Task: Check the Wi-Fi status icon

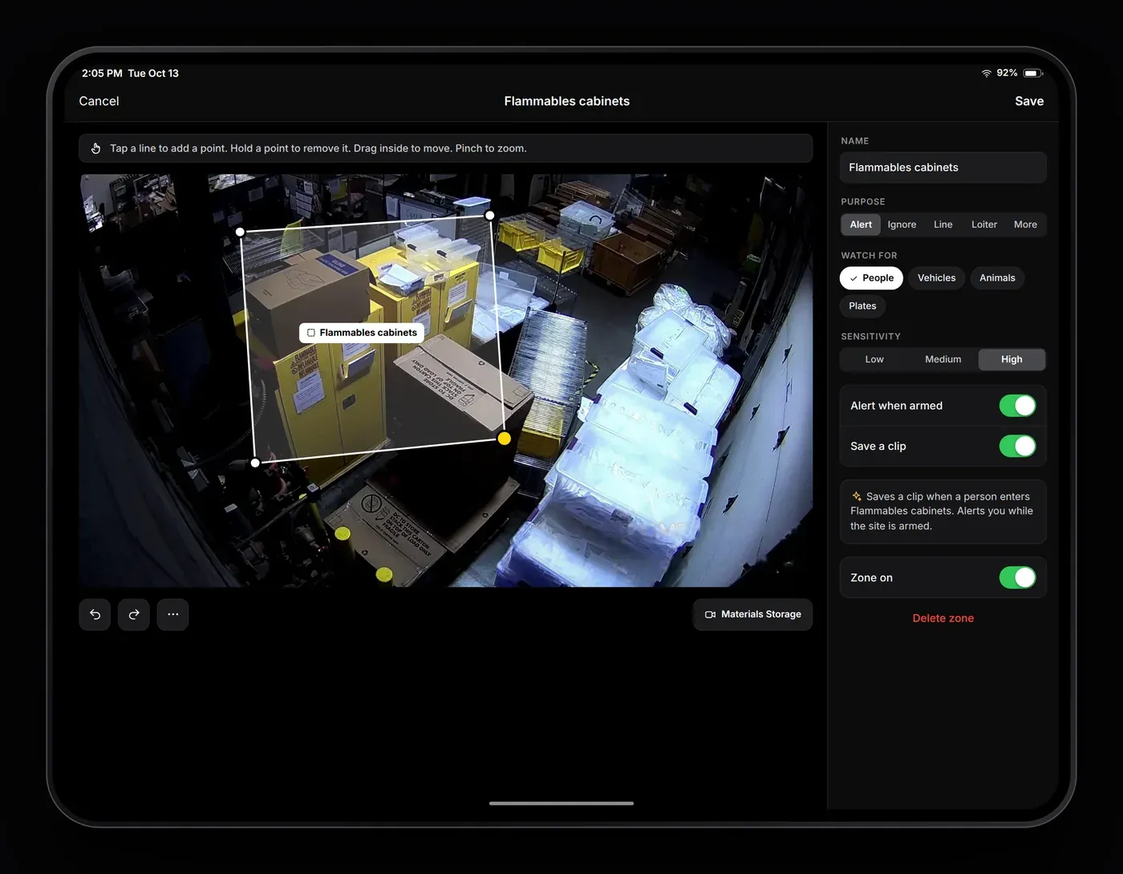Action: click(987, 73)
